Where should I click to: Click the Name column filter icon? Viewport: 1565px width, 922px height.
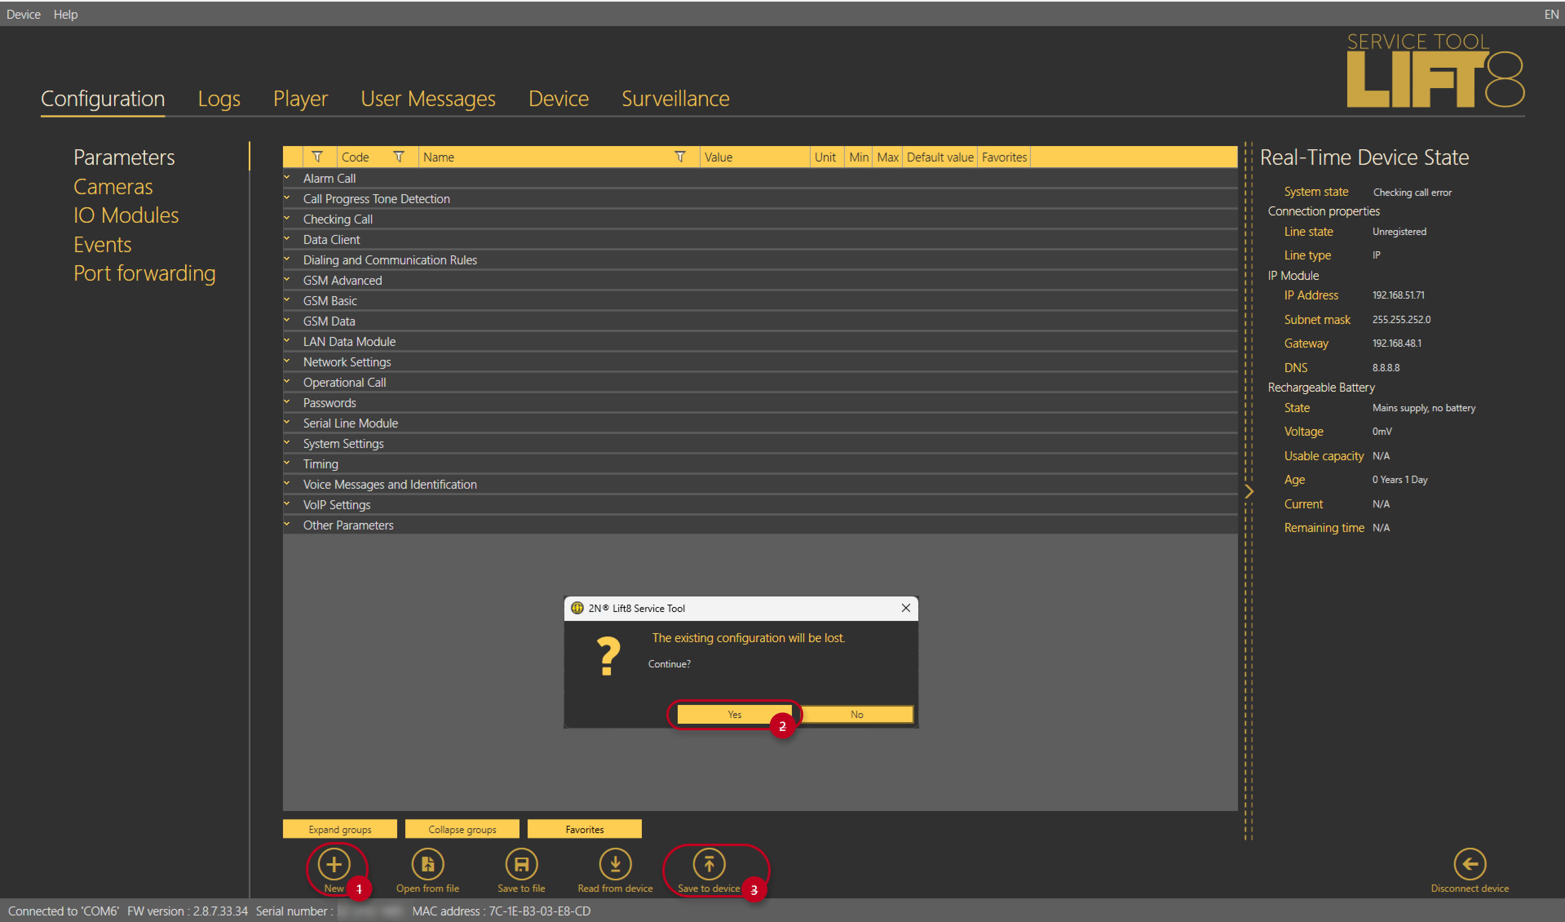681,157
